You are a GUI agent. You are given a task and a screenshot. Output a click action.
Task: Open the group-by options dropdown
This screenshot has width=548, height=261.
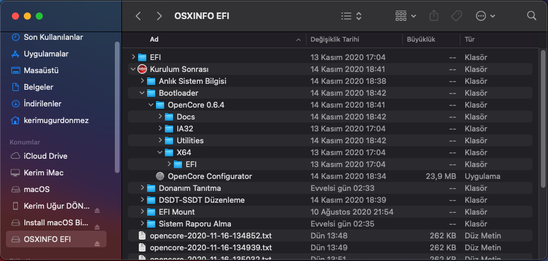pos(406,16)
